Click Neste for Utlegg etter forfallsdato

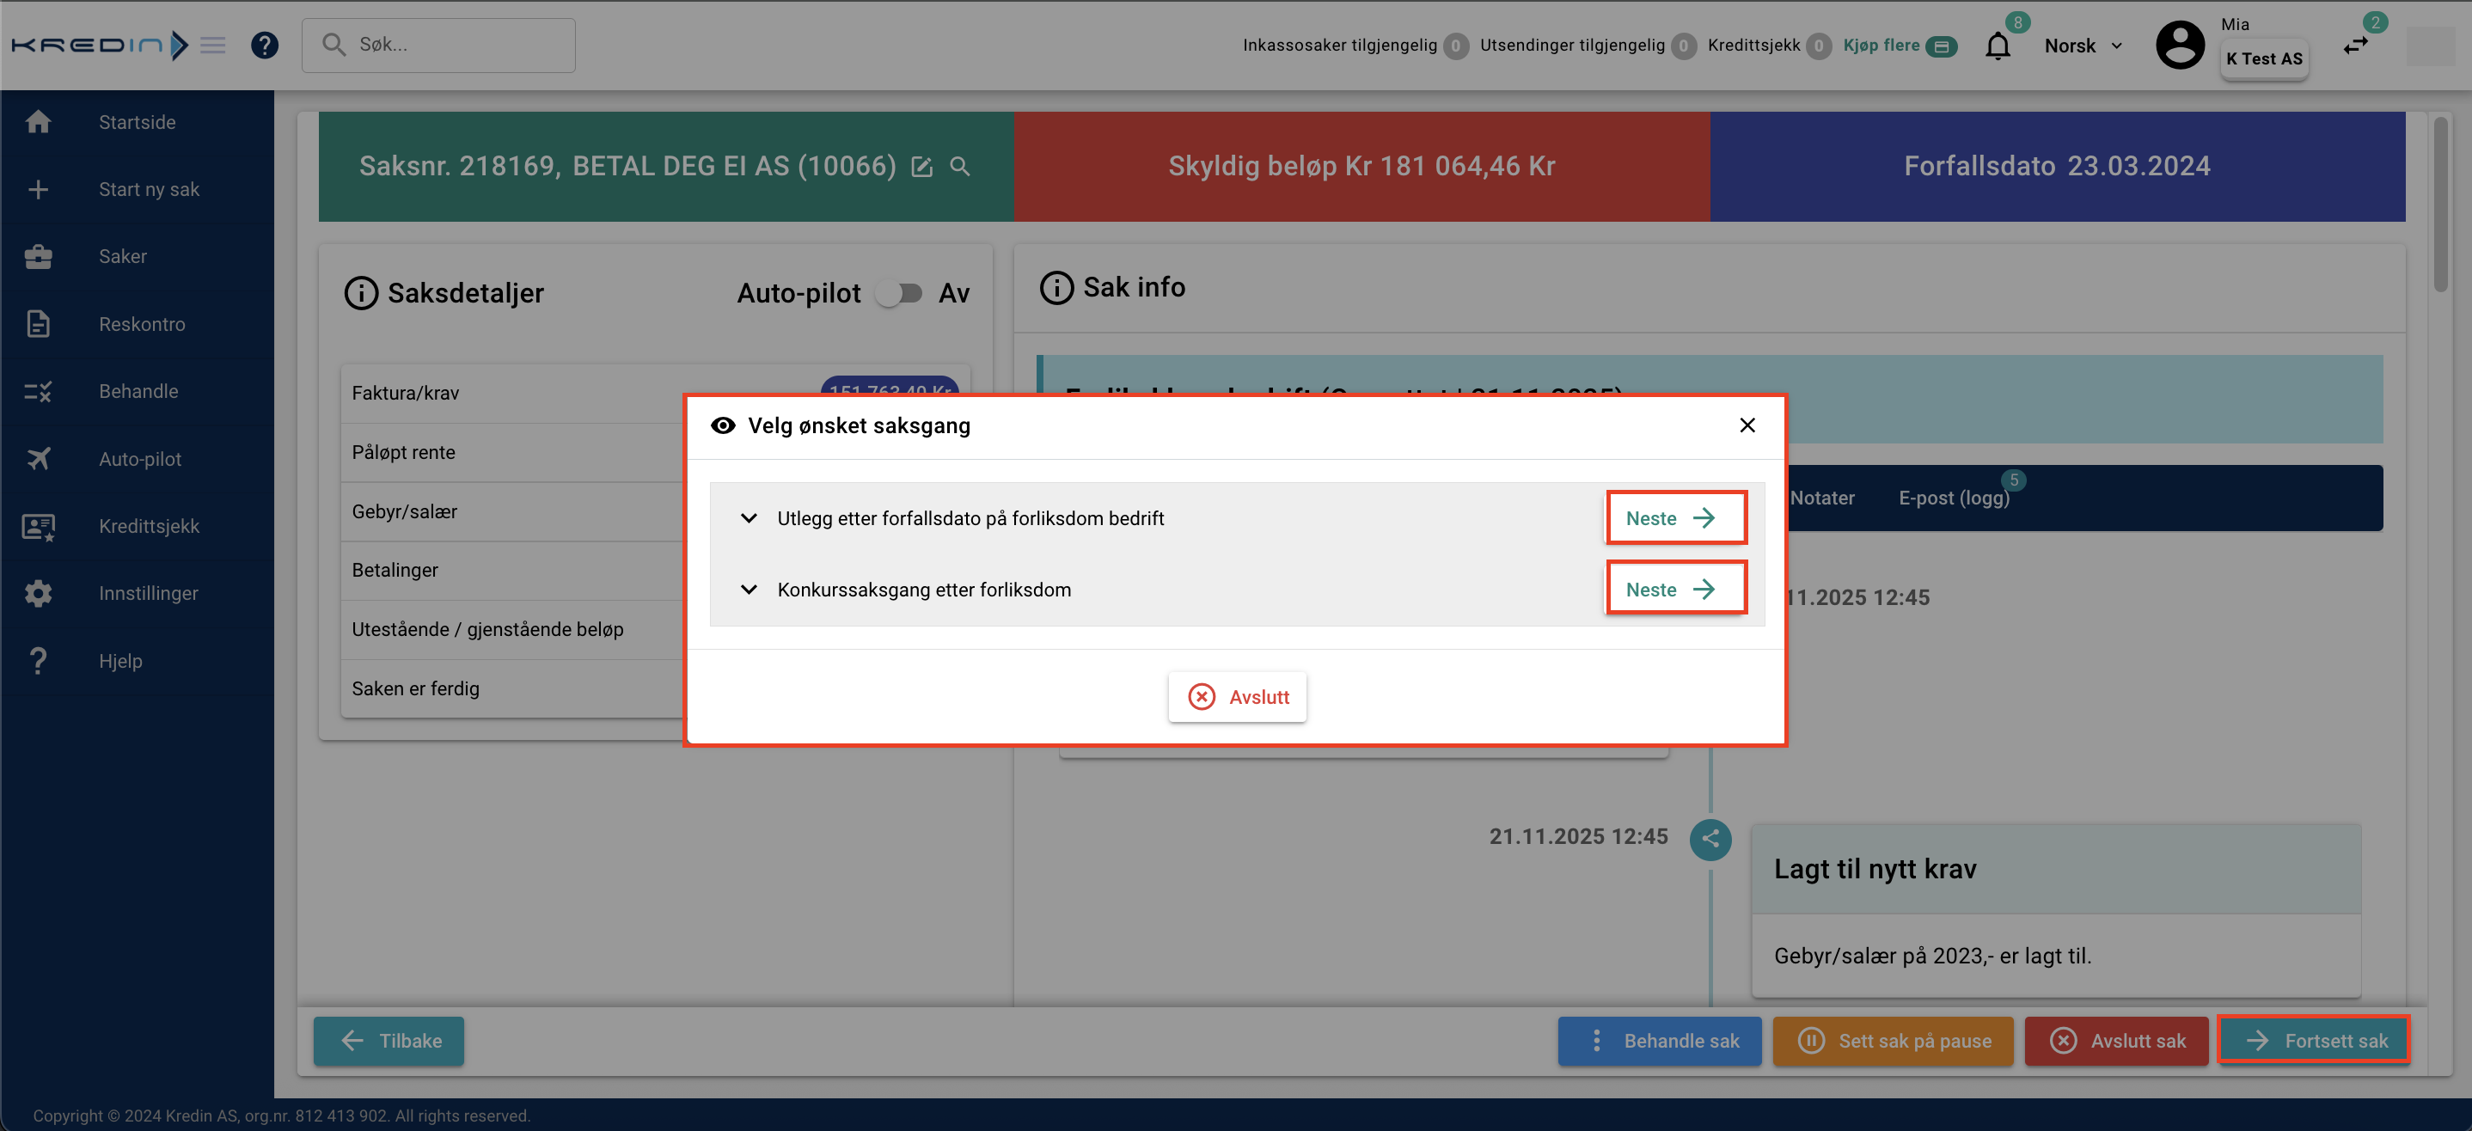(x=1674, y=518)
